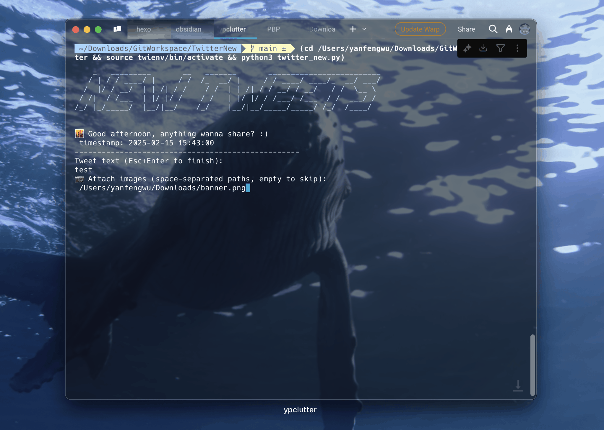Viewport: 604px width, 430px height.
Task: Open the Warp AI assistant icon
Action: [x=509, y=29]
